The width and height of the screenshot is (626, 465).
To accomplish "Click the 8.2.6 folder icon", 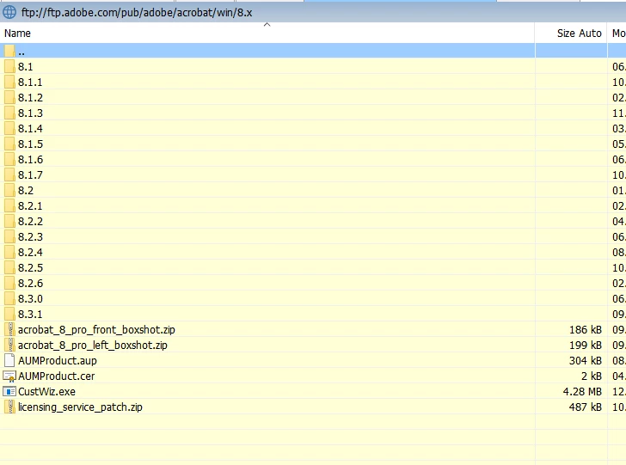I will [x=9, y=283].
